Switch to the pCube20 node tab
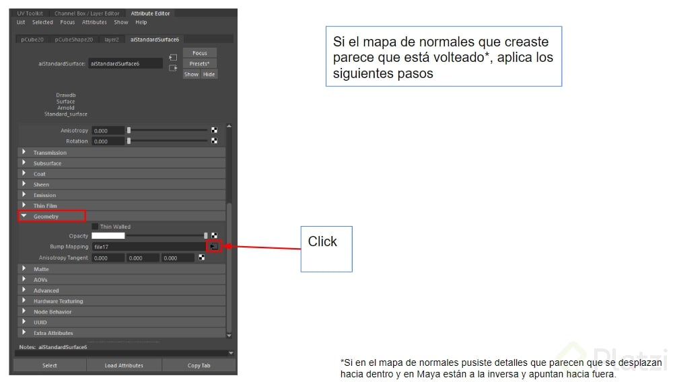This screenshot has height=382, width=675. click(x=32, y=39)
